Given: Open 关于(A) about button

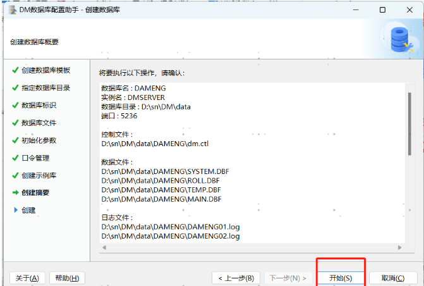Looking at the screenshot, I should (x=27, y=278).
